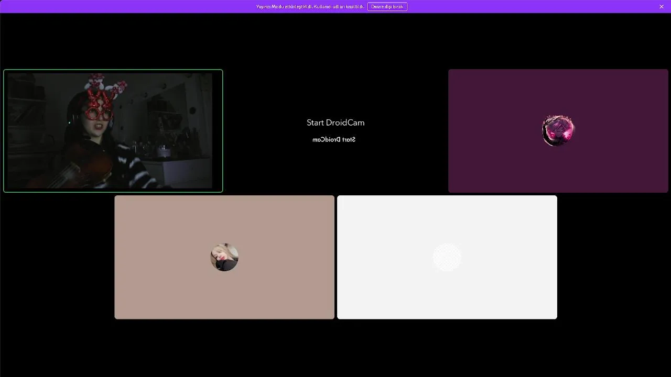Click the 'Devre dışı bırak' button

tap(387, 6)
